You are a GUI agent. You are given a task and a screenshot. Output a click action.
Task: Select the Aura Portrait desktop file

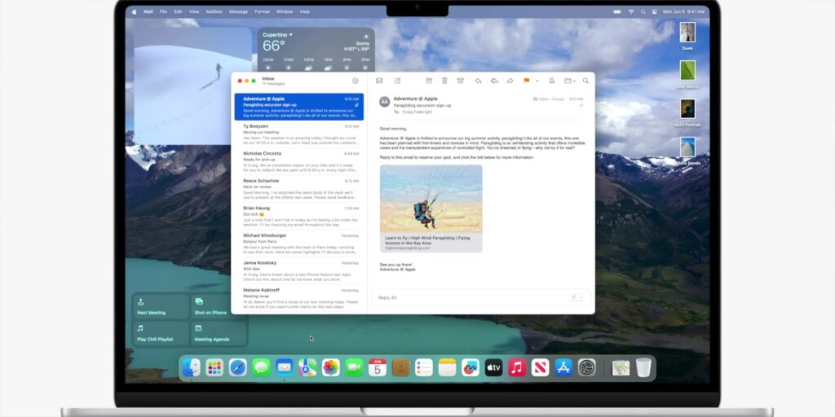(x=687, y=112)
